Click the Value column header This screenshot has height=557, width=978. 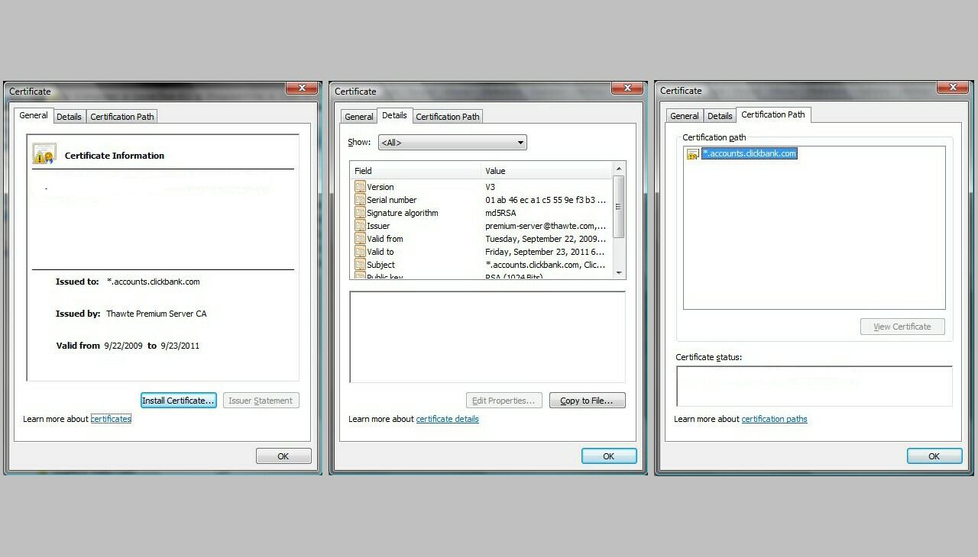pyautogui.click(x=547, y=171)
